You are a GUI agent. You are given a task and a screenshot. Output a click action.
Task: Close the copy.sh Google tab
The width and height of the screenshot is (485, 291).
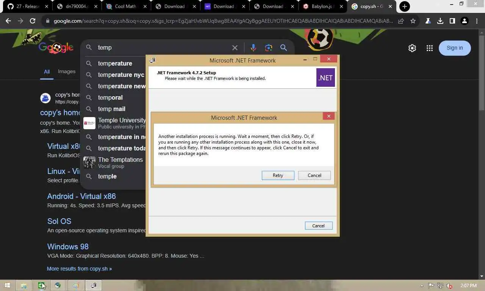click(x=390, y=6)
